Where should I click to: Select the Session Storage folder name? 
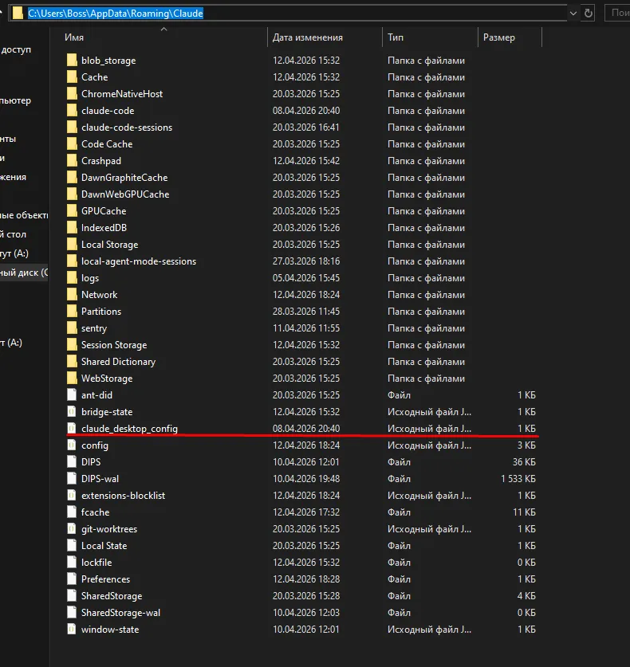(x=114, y=345)
